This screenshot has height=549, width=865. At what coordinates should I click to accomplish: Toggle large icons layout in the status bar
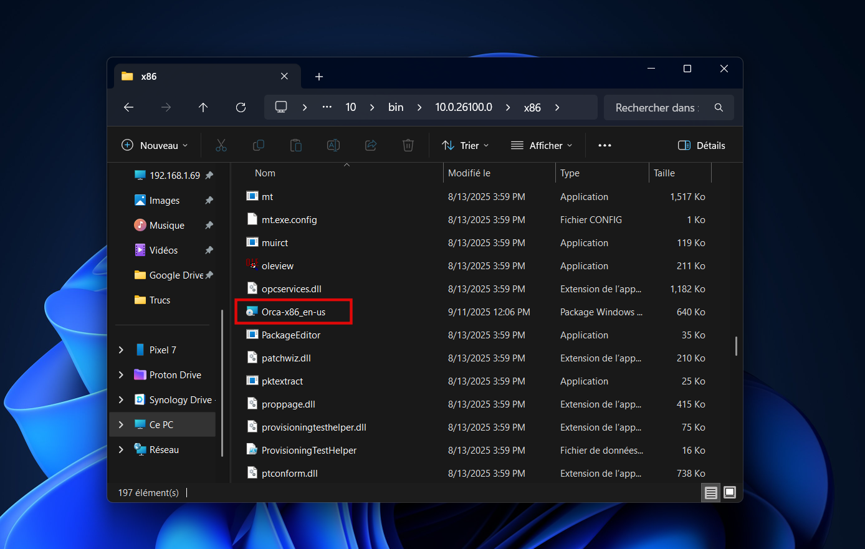(x=729, y=492)
